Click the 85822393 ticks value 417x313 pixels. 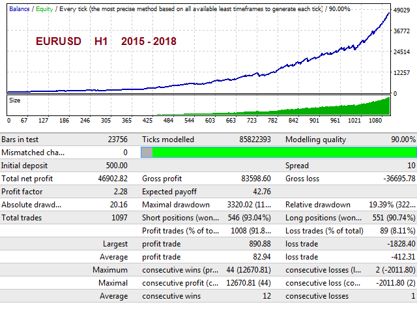[x=255, y=140]
